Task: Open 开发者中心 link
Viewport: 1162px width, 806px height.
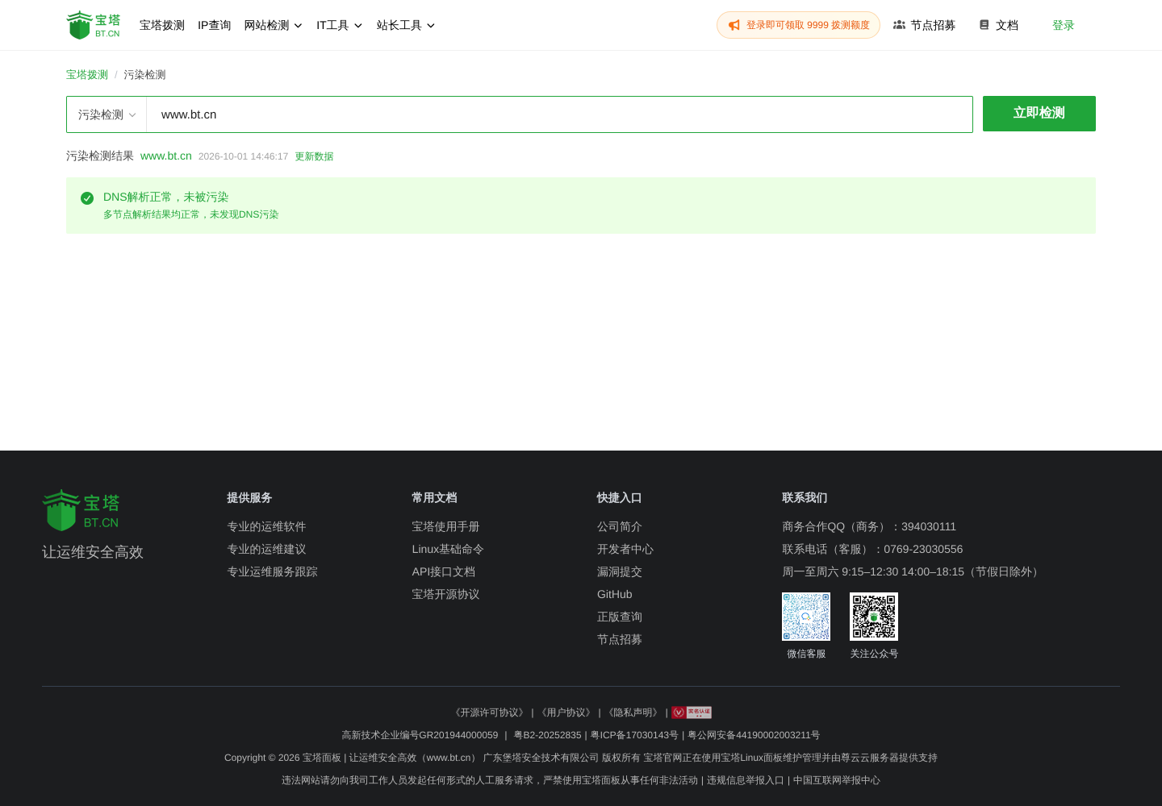Action: (625, 549)
